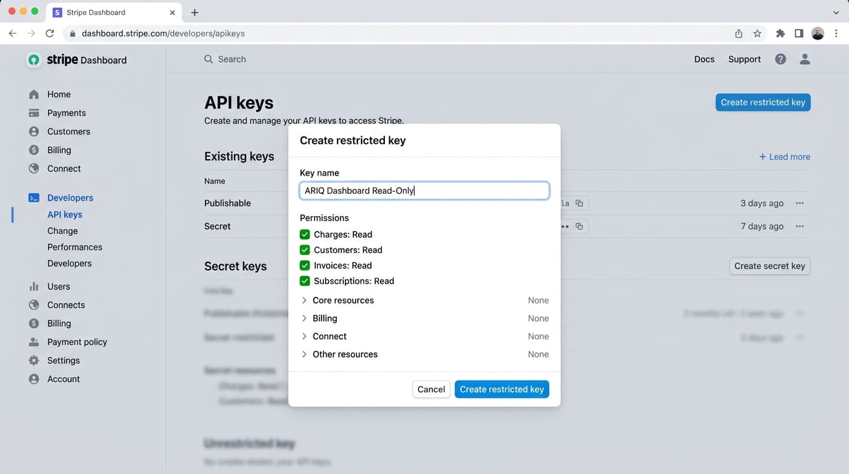
Task: Click the Stripe logo icon
Action: [x=34, y=60]
